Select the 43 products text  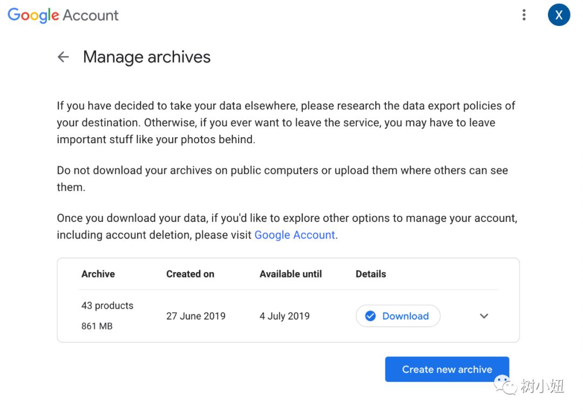click(x=107, y=306)
